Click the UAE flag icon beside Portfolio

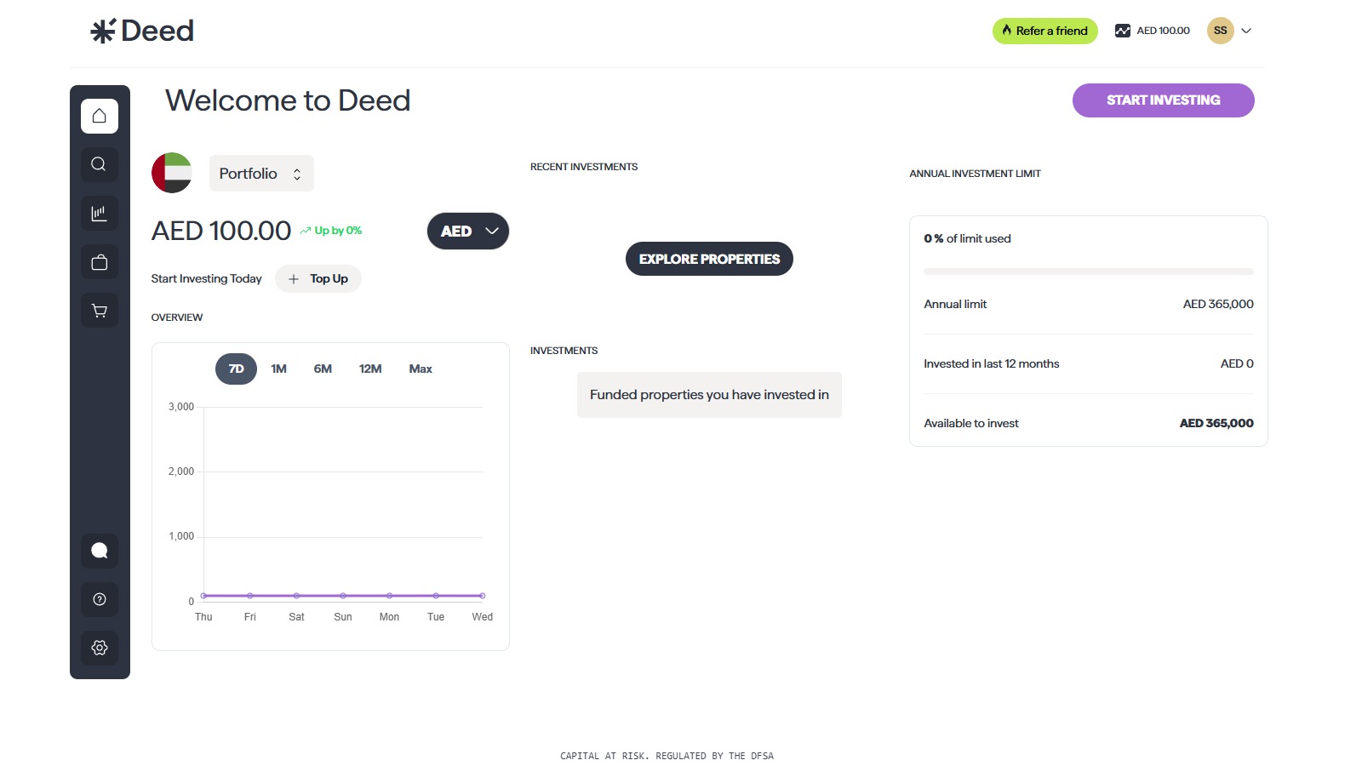(171, 173)
